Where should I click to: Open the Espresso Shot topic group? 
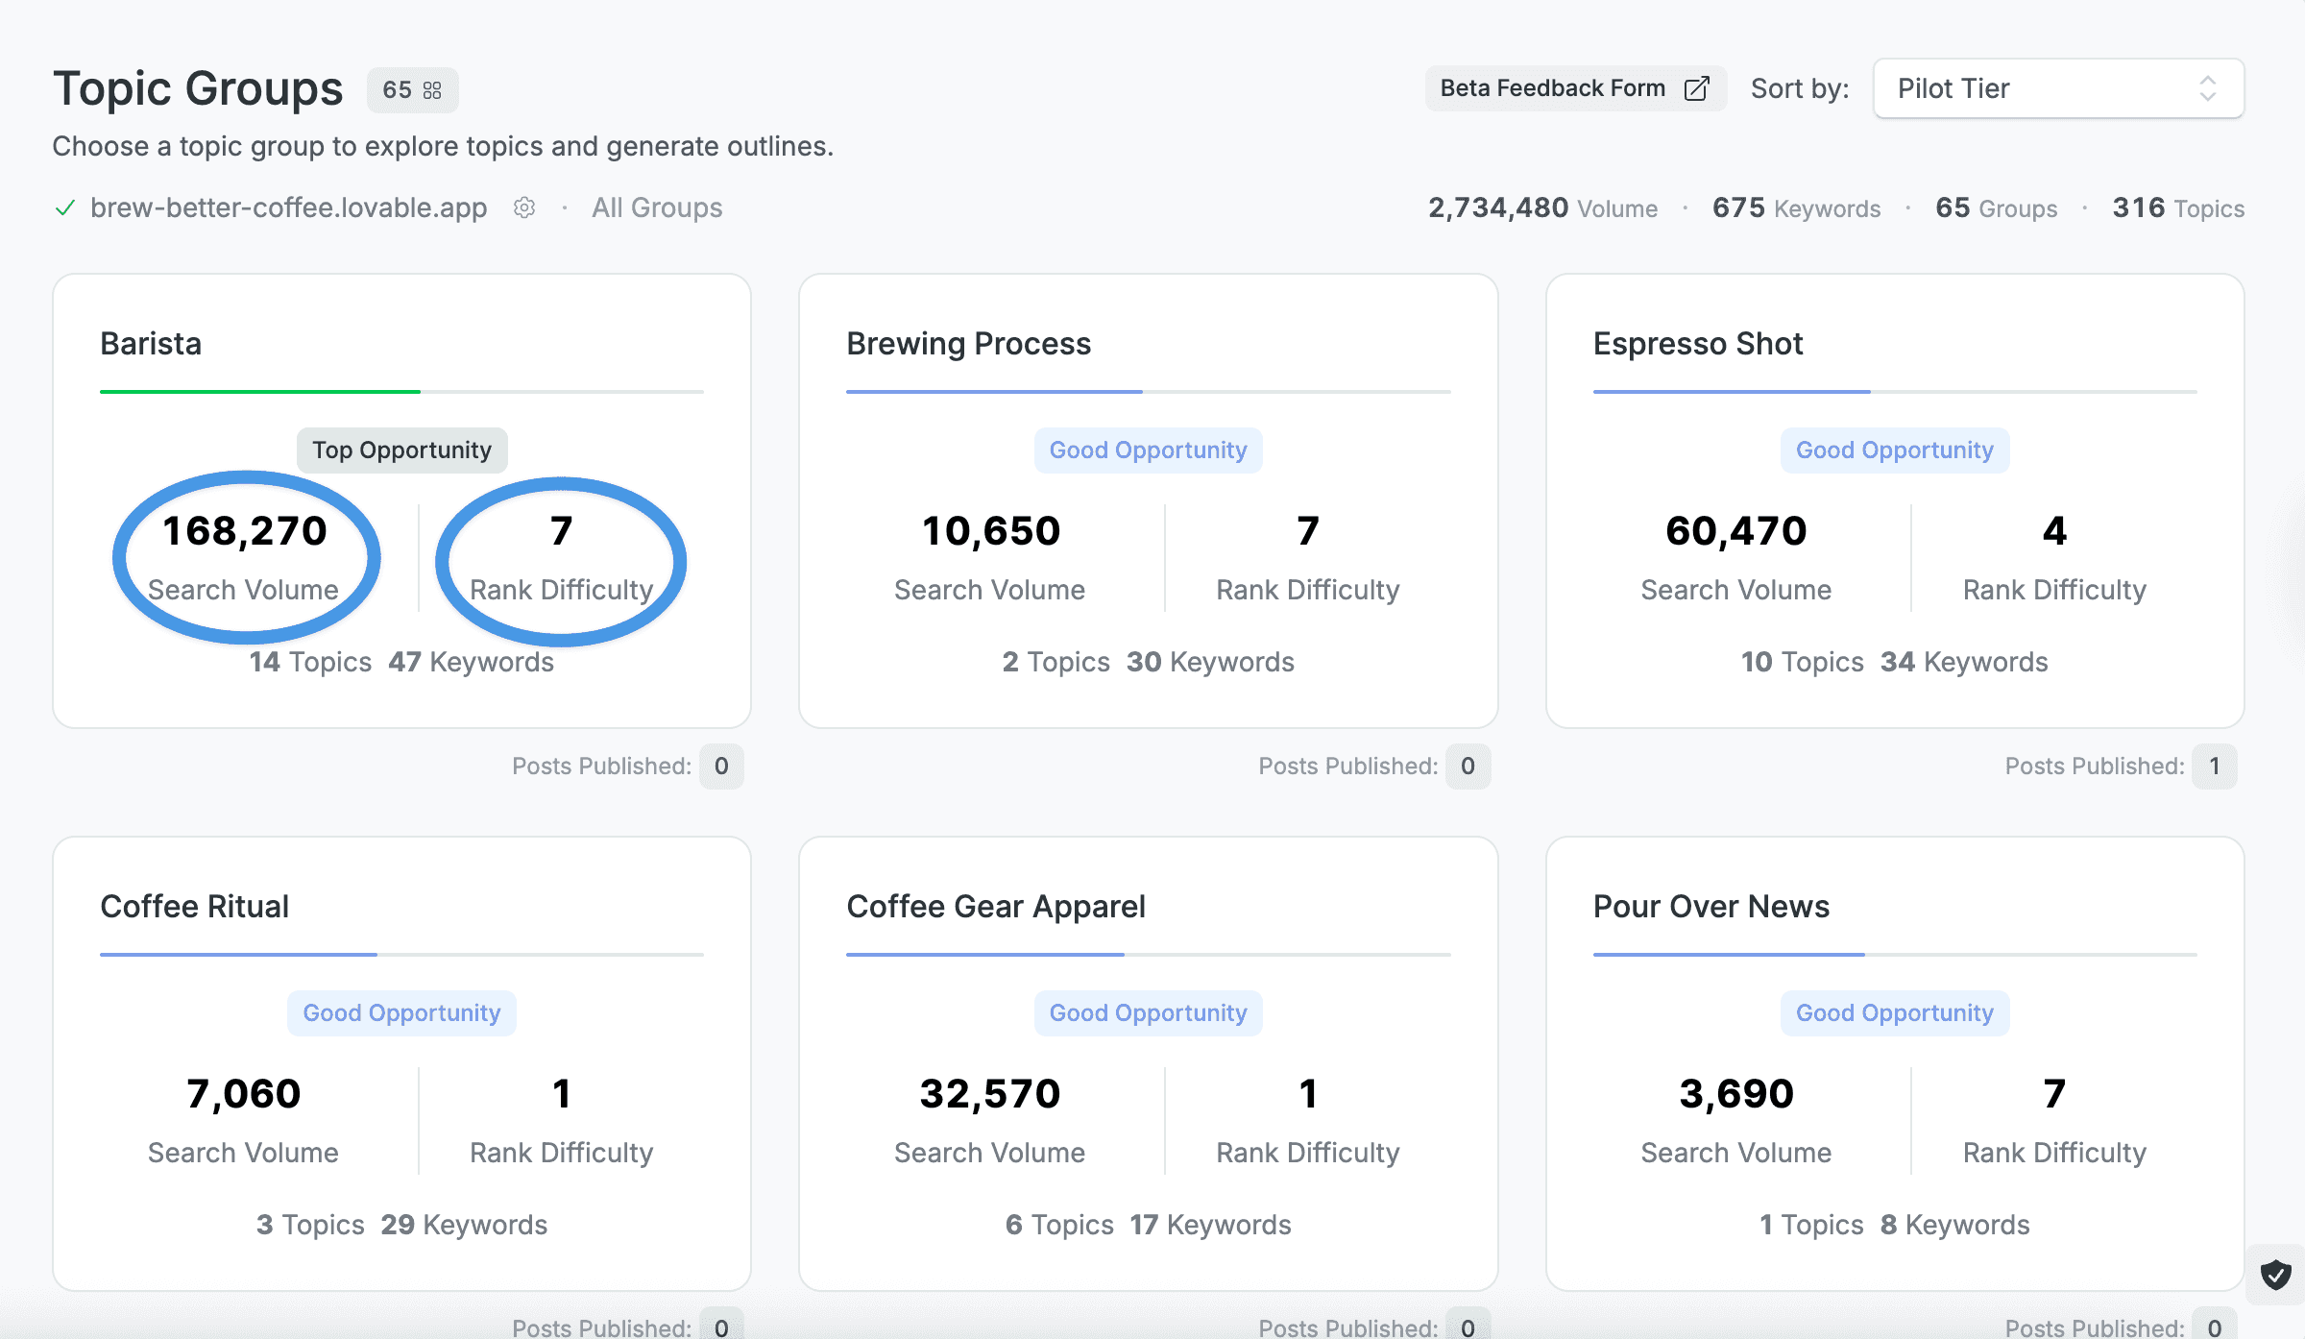click(x=1895, y=501)
